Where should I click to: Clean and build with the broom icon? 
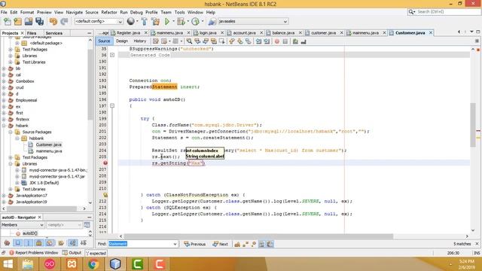tap(155, 22)
